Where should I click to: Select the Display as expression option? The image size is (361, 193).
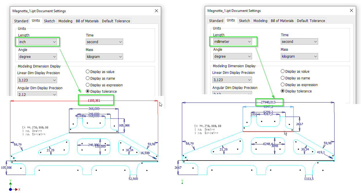click(87, 85)
